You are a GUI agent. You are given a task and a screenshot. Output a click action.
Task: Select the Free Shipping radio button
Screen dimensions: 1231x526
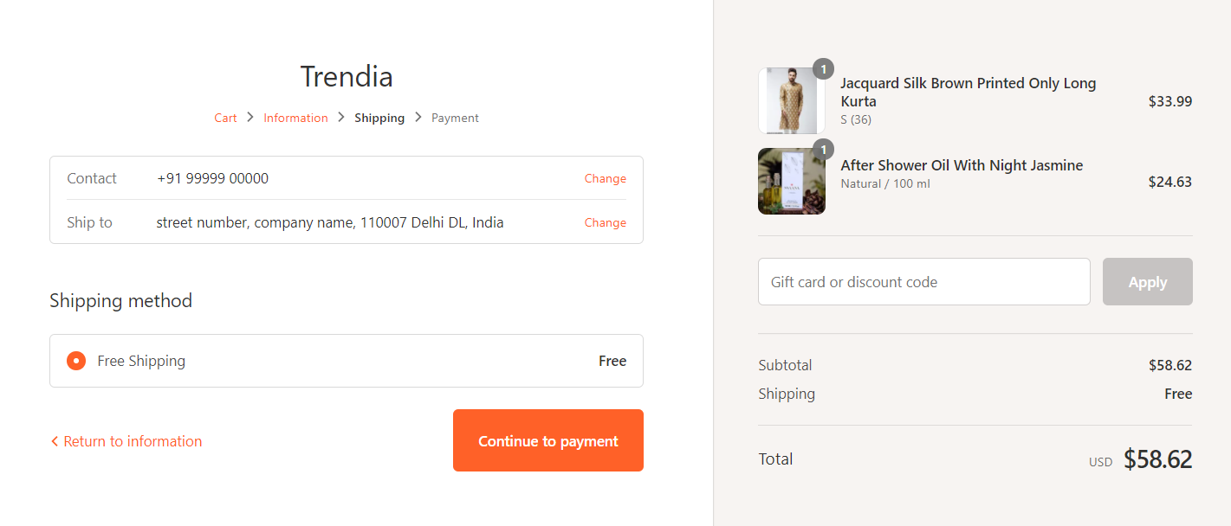click(x=76, y=361)
